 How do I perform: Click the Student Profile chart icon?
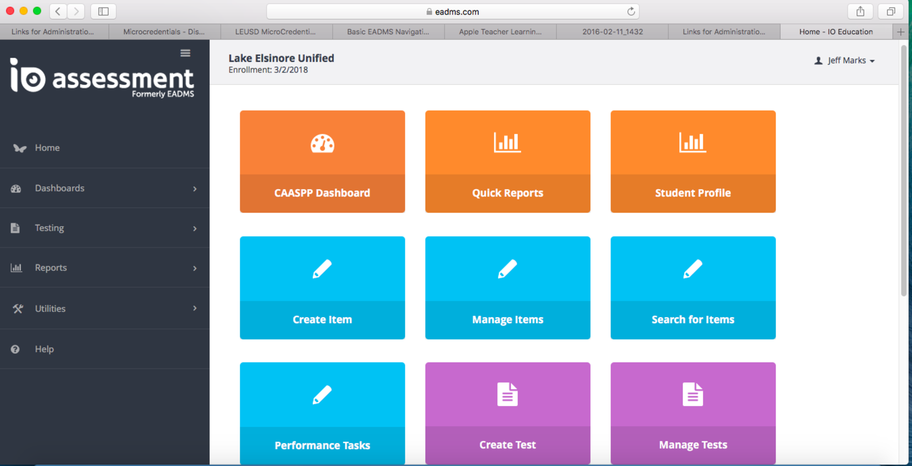[x=692, y=142]
